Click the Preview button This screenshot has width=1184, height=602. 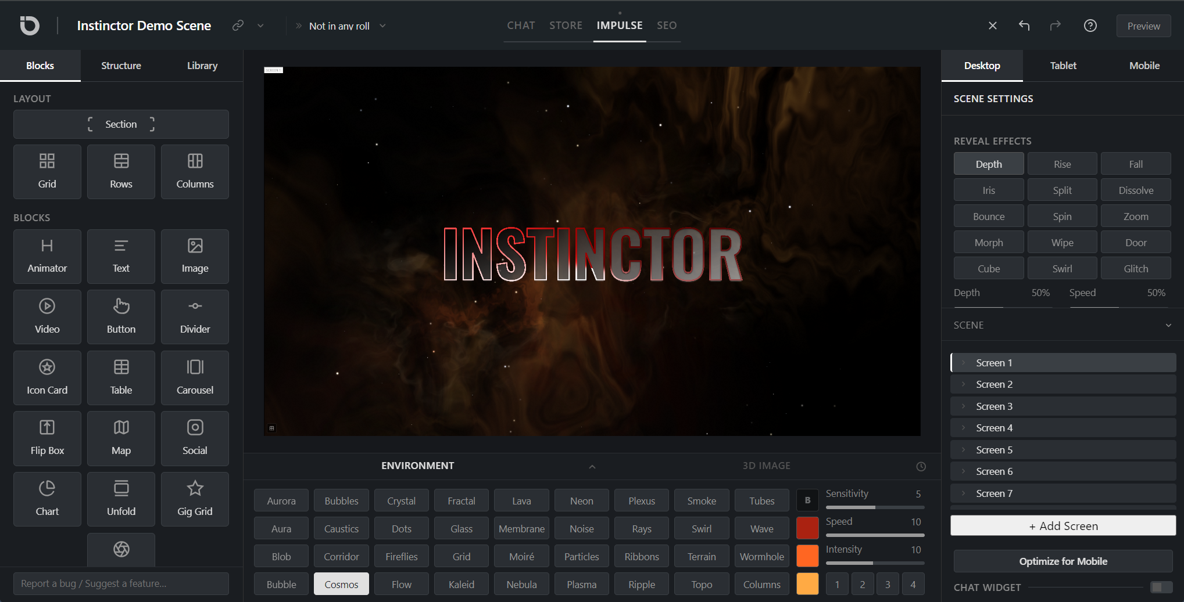pos(1143,26)
